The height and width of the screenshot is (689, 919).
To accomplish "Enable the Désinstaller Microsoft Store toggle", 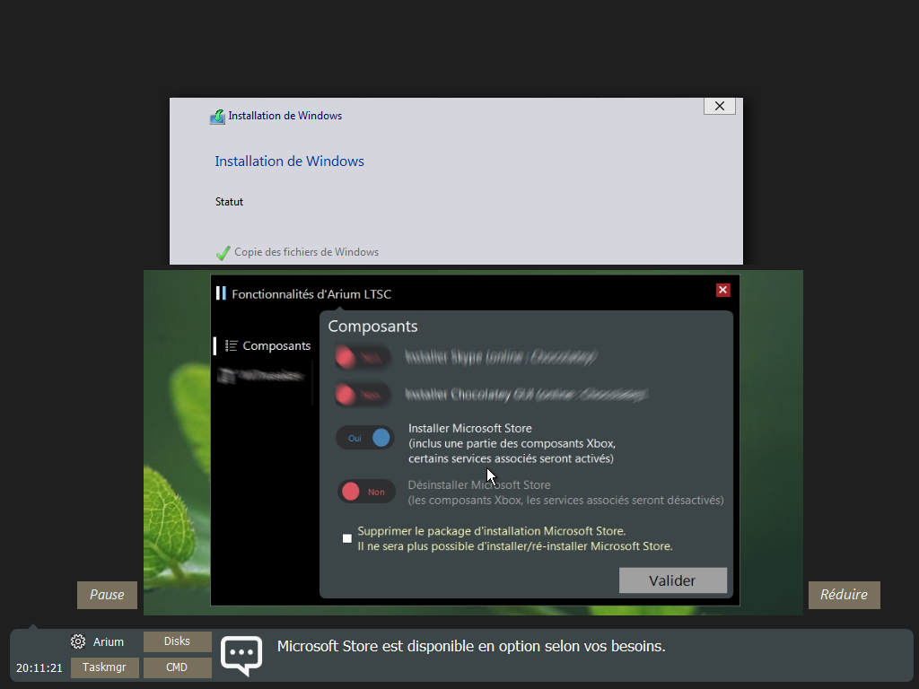I will tap(366, 492).
